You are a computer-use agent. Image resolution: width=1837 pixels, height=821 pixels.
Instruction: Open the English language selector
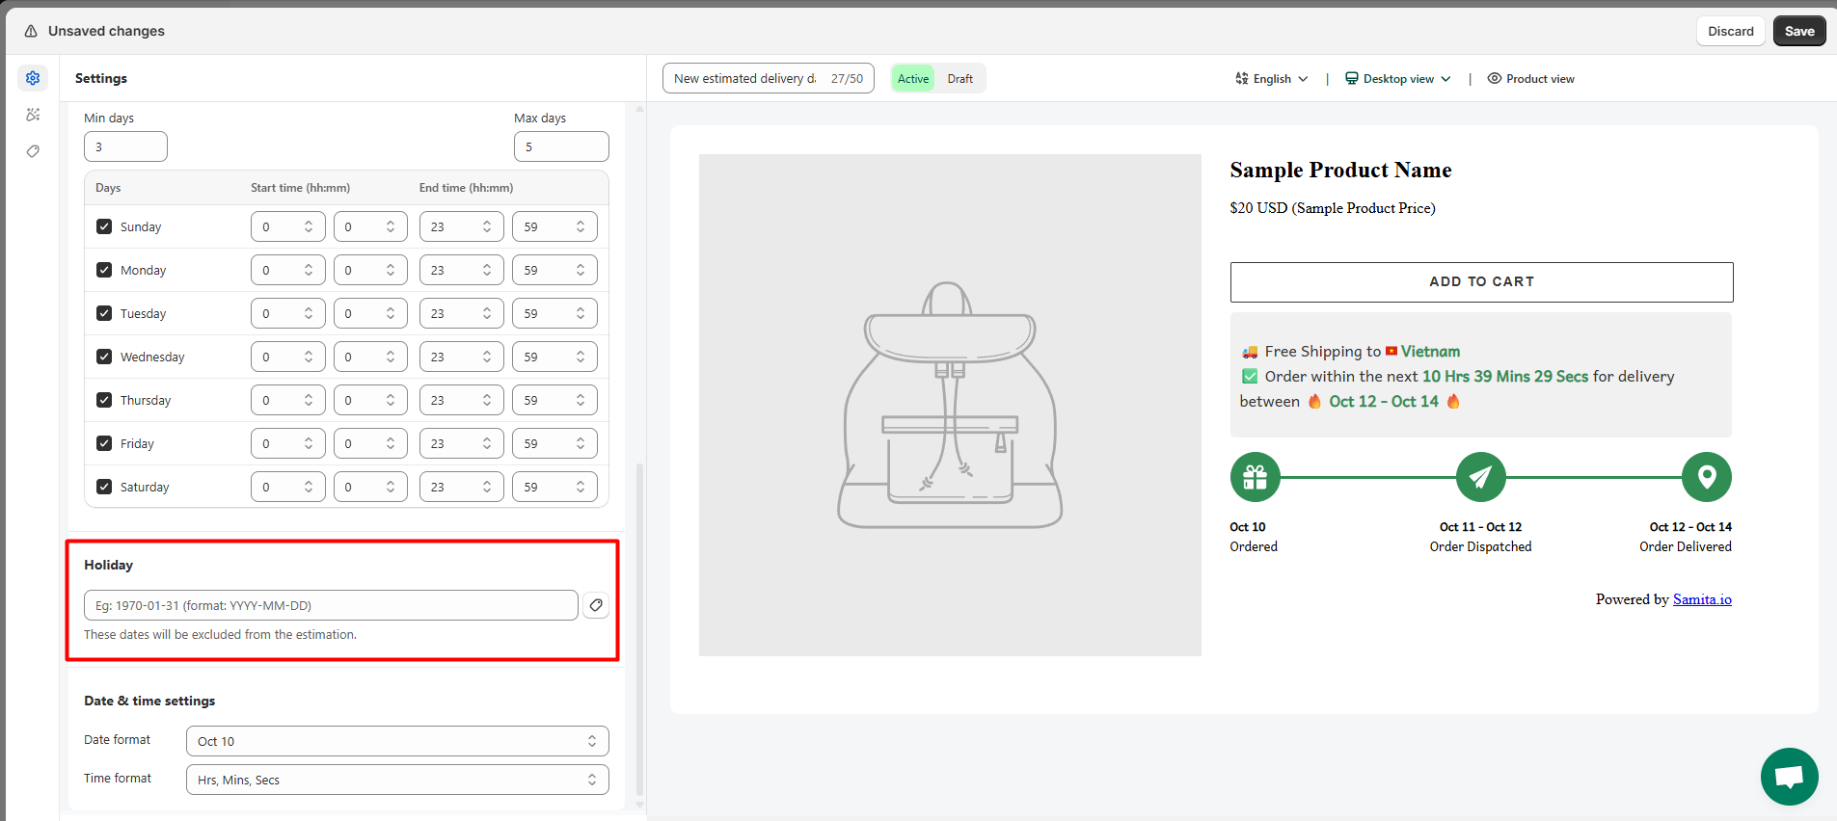pyautogui.click(x=1272, y=79)
